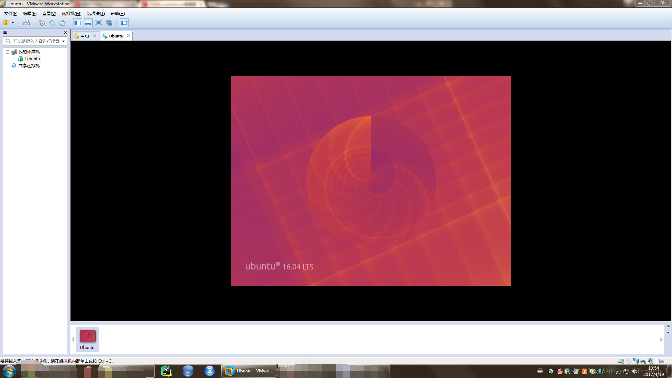The image size is (672, 378).
Task: Close the thumbnail bar panel
Action: [x=668, y=326]
